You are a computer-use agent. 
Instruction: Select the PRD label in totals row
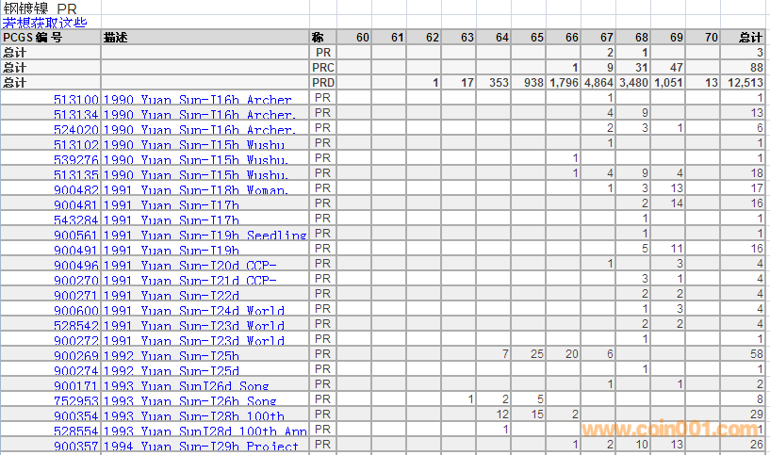click(x=322, y=83)
